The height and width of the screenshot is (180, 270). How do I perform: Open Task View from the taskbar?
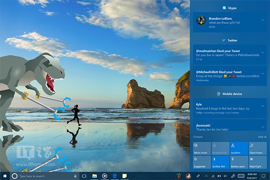pyautogui.click(x=84, y=176)
